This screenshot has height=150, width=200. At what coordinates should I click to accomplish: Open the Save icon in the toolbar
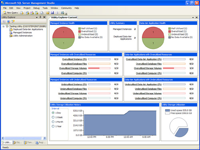click(x=52, y=13)
